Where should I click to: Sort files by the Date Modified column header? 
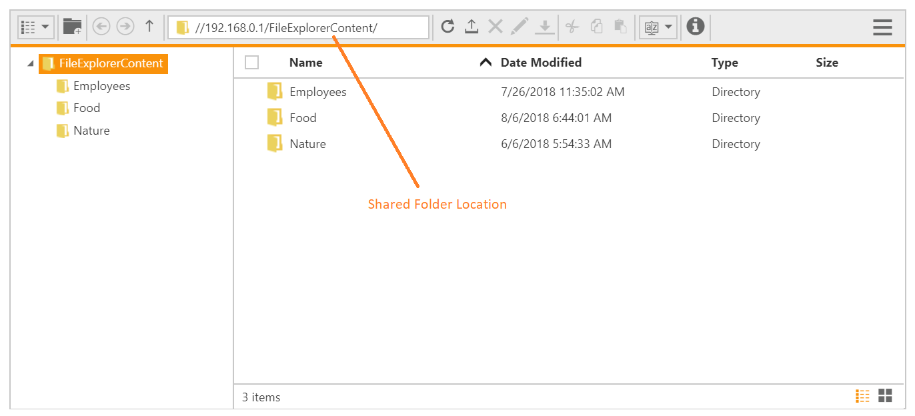pos(541,62)
